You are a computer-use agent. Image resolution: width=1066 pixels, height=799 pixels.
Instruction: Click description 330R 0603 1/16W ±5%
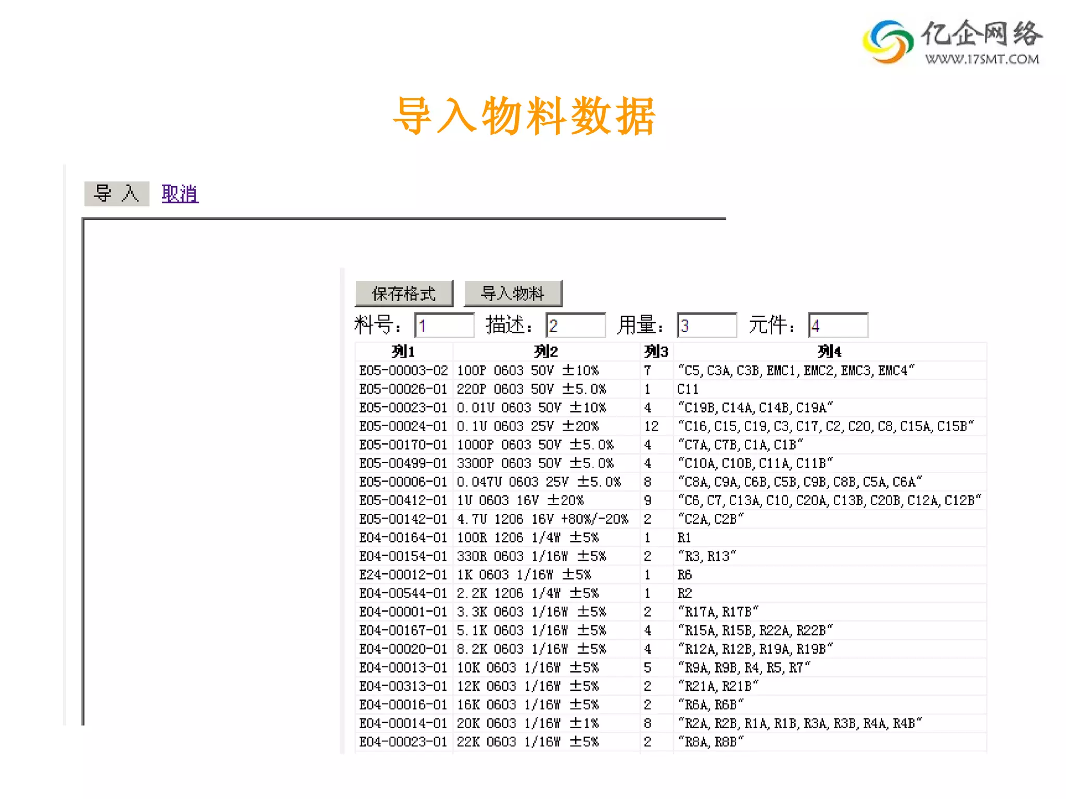(x=547, y=556)
